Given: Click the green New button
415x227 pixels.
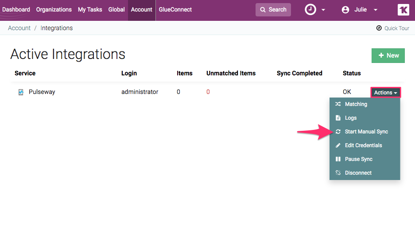Looking at the screenshot, I should point(388,55).
